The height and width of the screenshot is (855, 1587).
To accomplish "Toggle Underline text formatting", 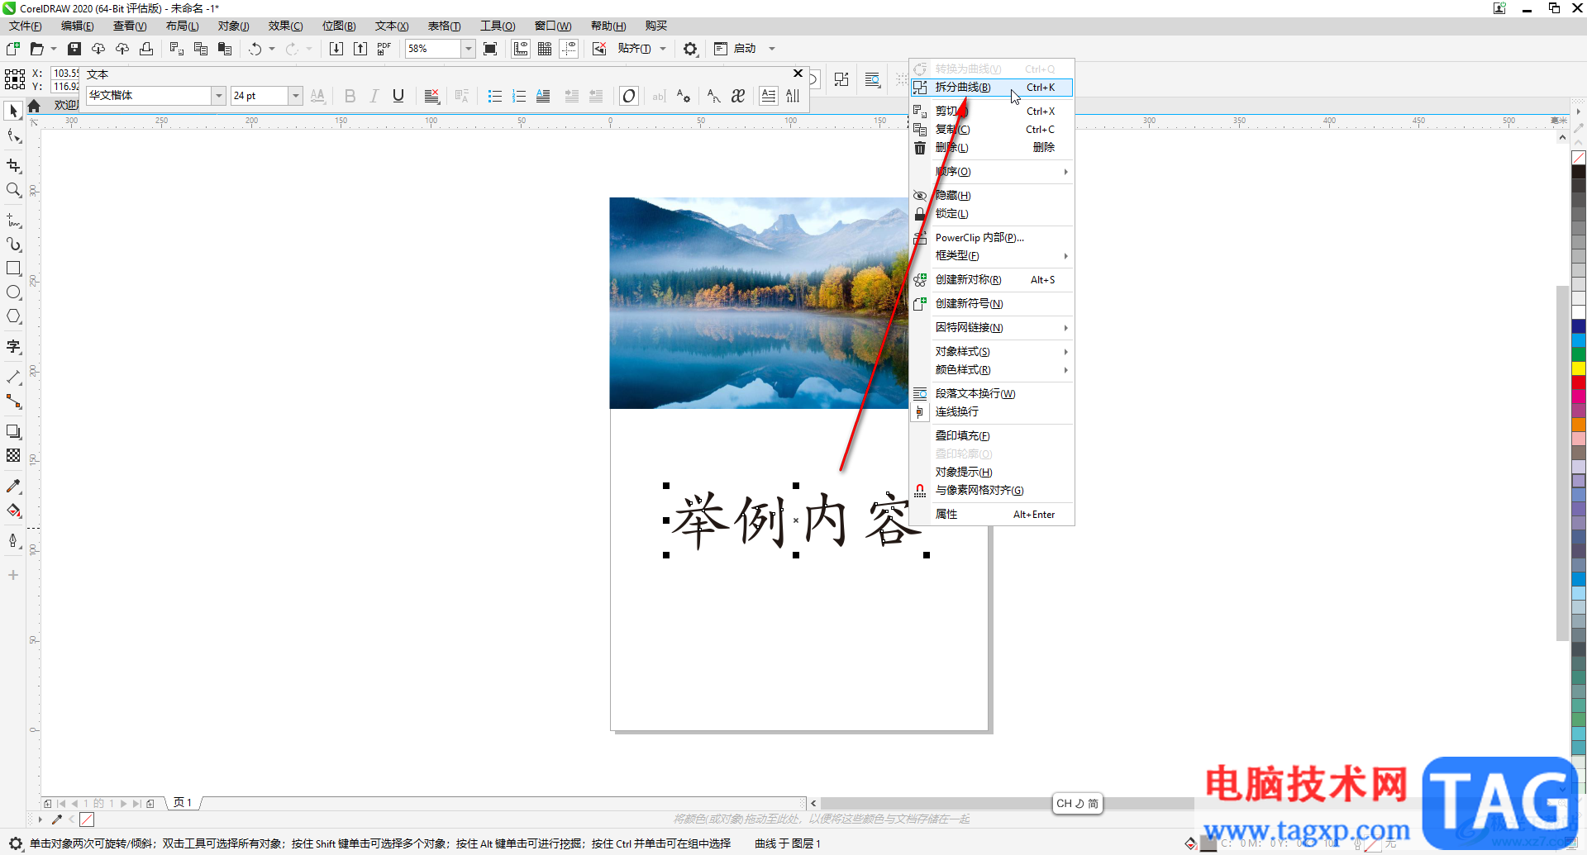I will [398, 96].
